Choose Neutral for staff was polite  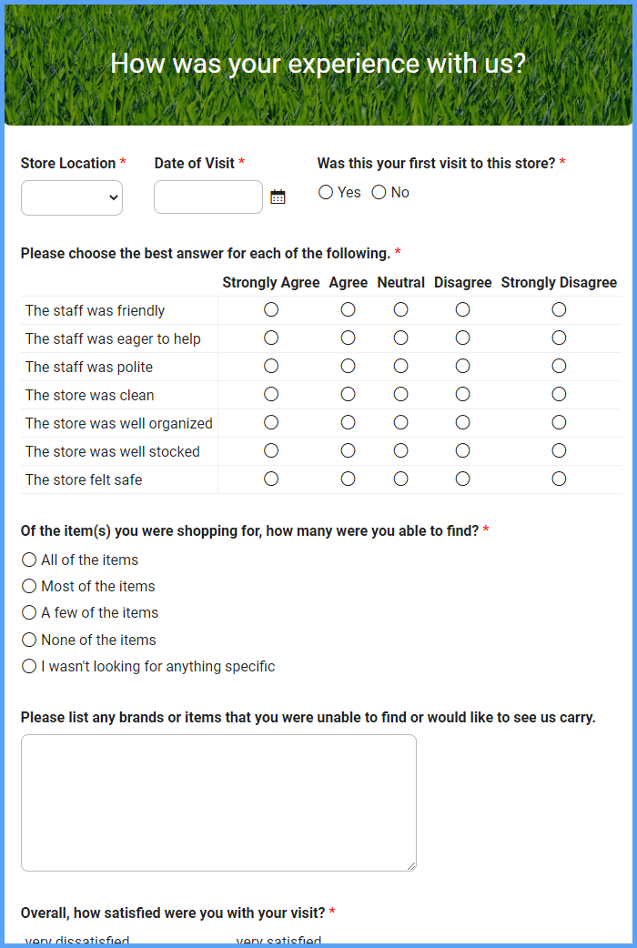pos(401,367)
